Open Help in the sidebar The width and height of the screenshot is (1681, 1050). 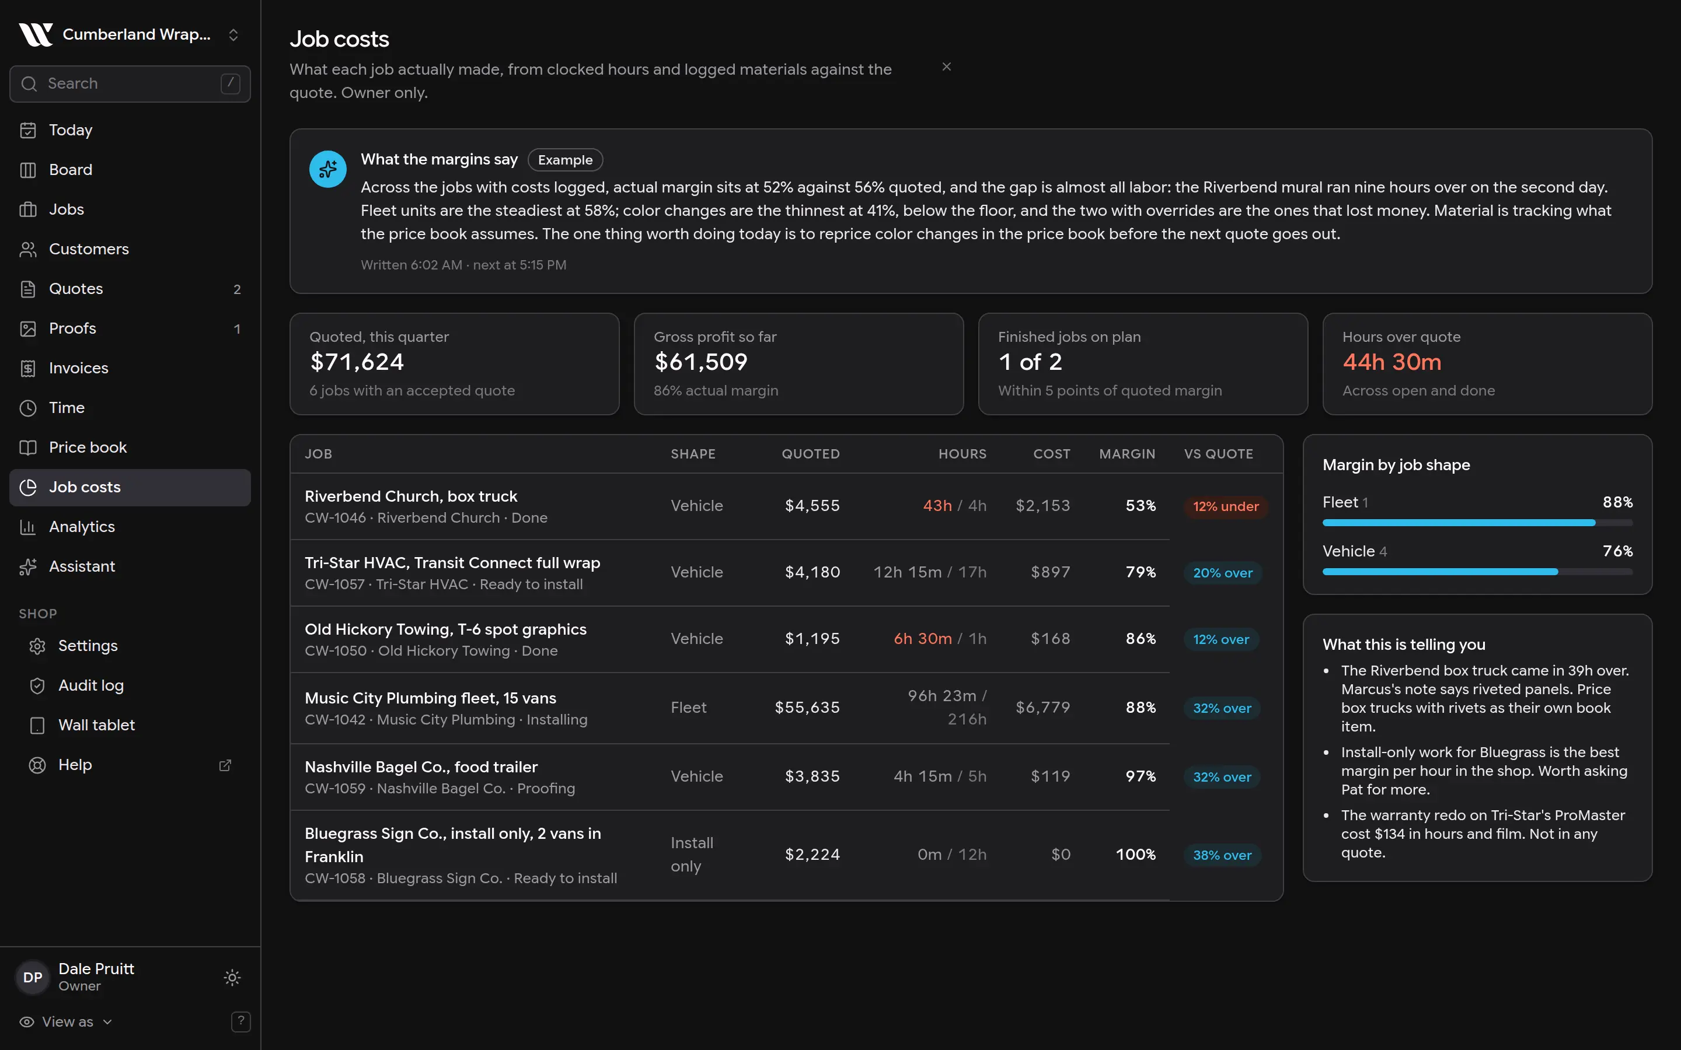tap(130, 765)
